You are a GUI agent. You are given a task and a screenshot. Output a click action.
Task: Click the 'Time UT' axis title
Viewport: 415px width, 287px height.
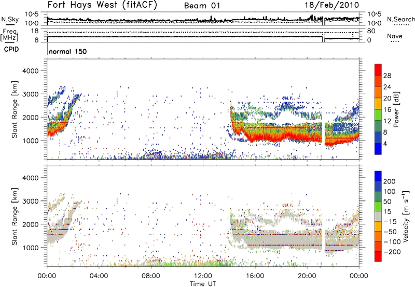pyautogui.click(x=203, y=284)
